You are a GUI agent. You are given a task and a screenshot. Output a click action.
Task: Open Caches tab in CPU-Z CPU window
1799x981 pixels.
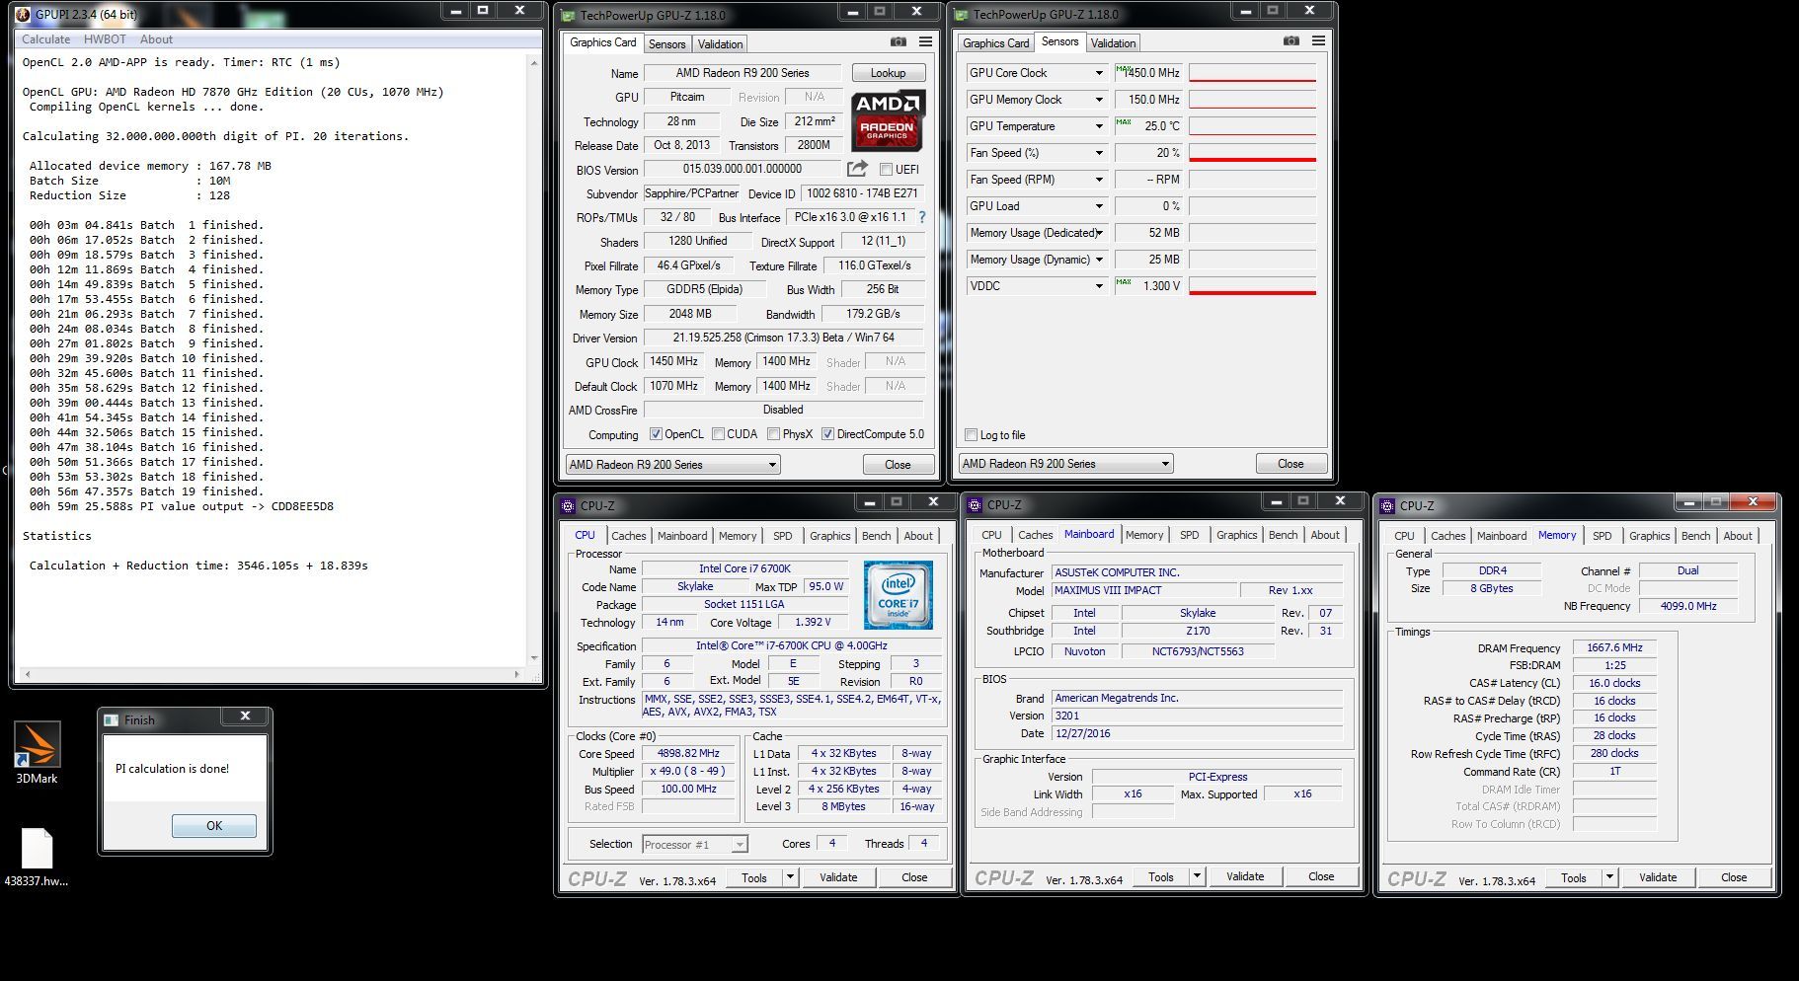(628, 536)
